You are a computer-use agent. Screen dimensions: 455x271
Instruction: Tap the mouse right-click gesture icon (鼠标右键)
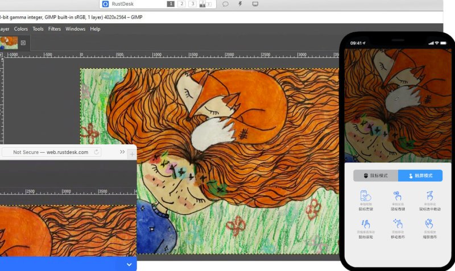click(398, 195)
